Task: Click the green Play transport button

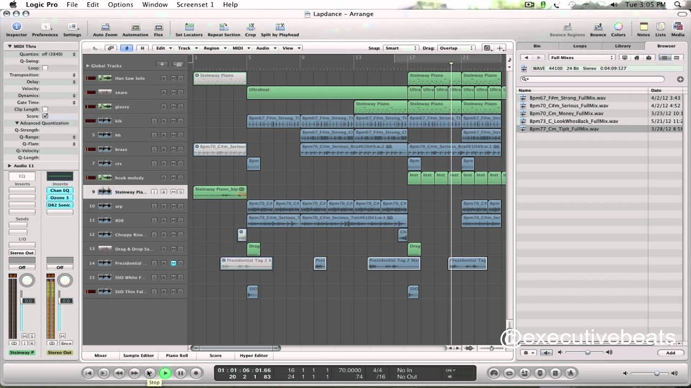Action: tap(165, 373)
